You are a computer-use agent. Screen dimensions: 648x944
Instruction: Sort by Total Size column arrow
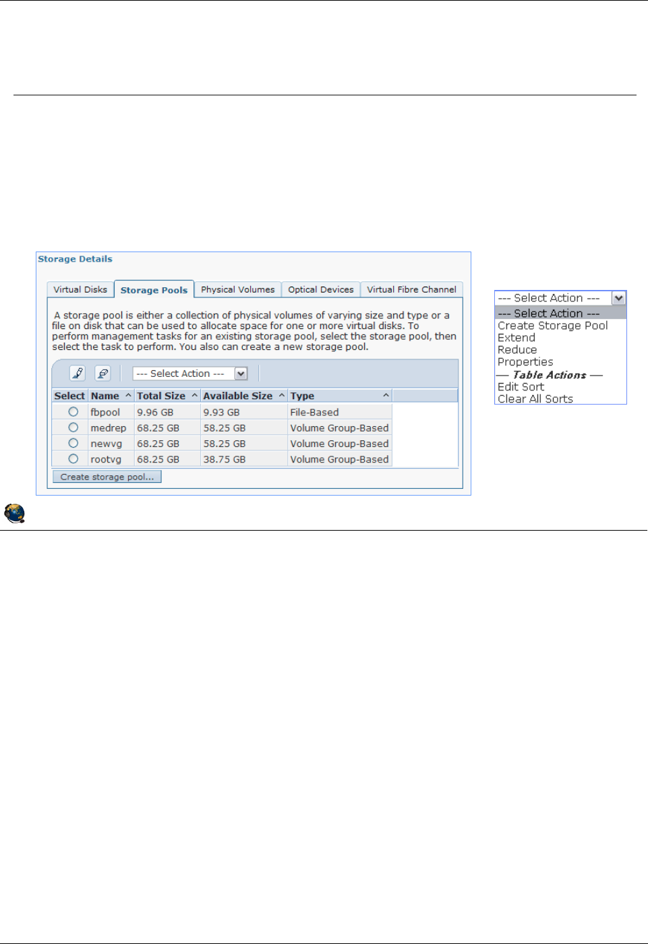tap(194, 396)
